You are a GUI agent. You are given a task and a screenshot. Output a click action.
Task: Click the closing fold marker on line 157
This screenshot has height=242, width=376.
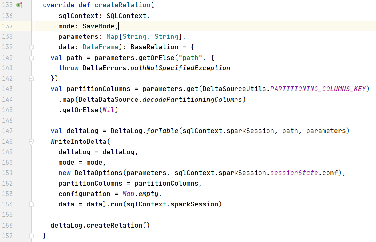(31, 236)
